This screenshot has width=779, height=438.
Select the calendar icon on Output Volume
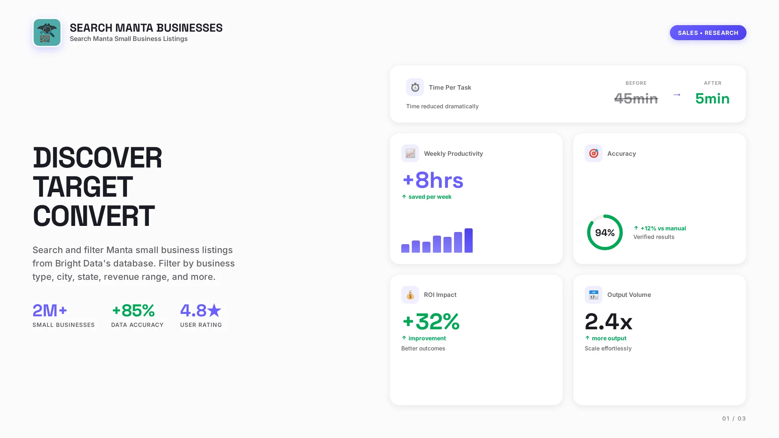[x=593, y=295]
